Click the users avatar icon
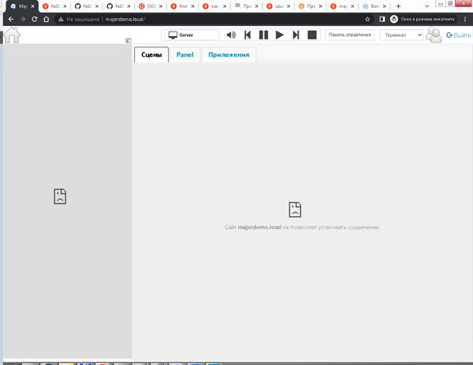The width and height of the screenshot is (473, 365). 434,35
